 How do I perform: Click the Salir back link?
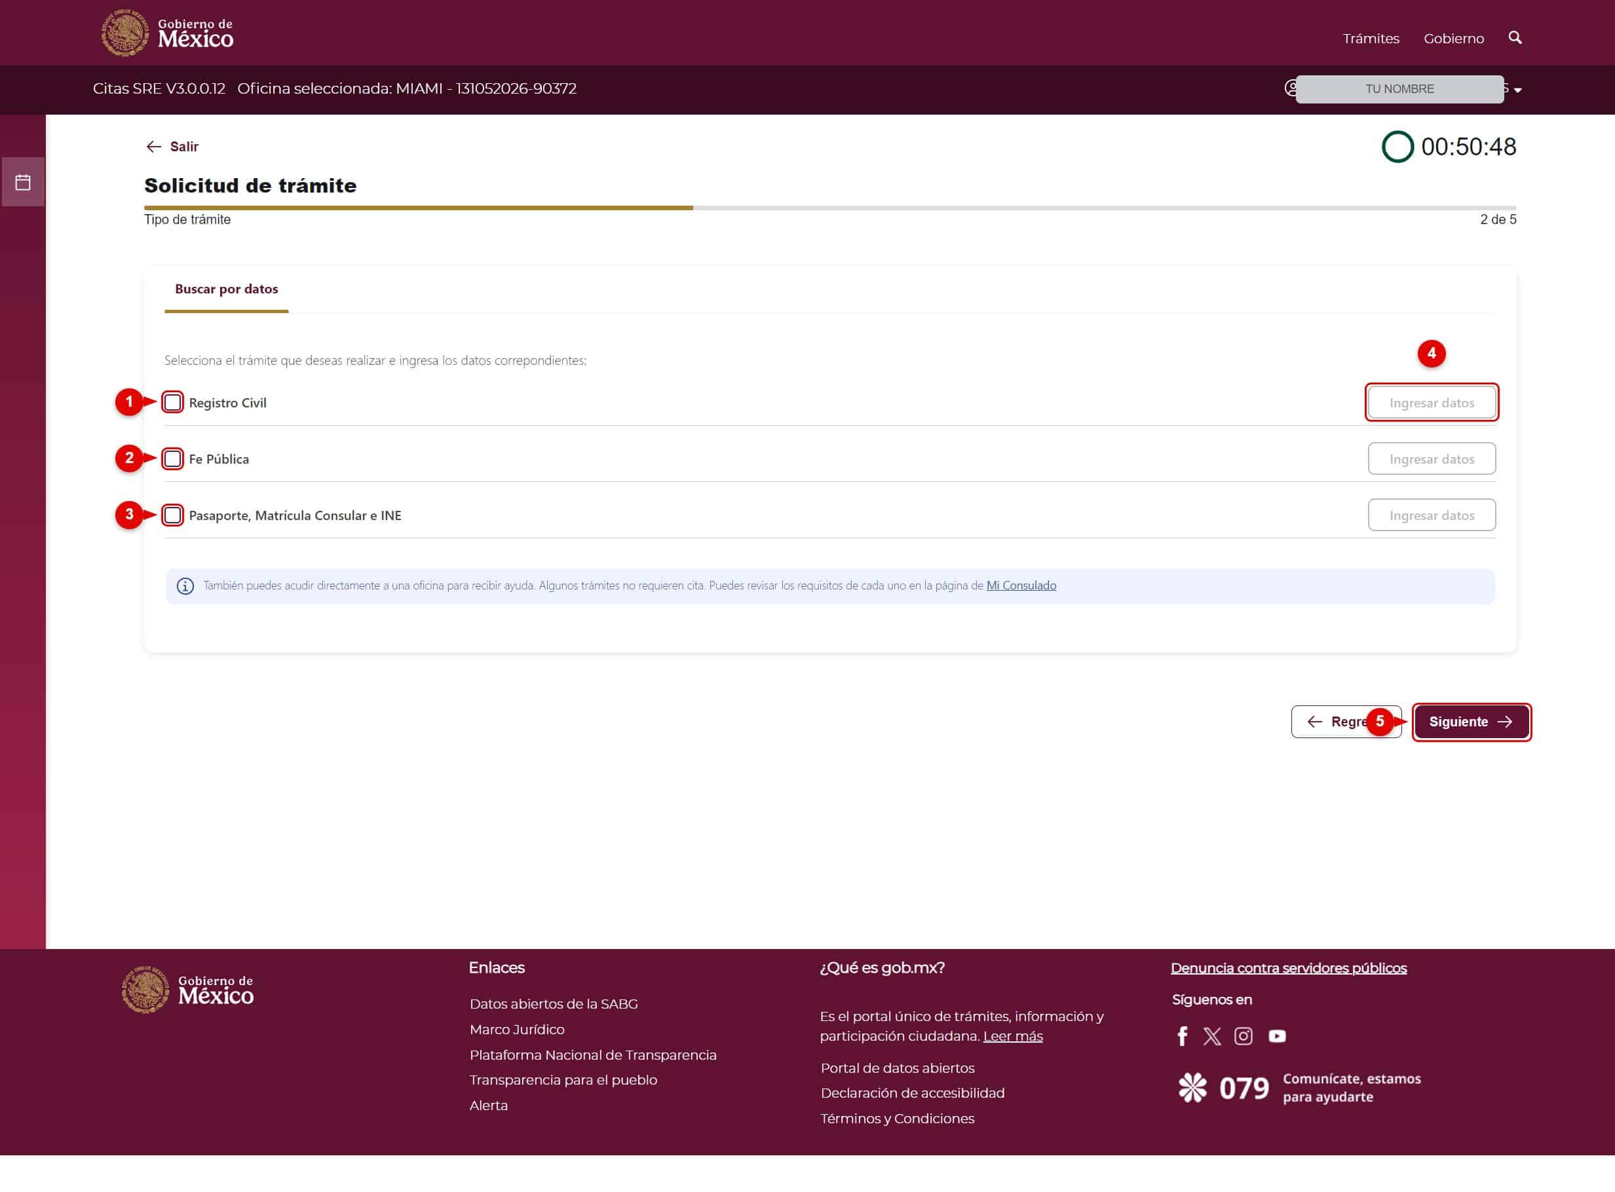pyautogui.click(x=172, y=147)
